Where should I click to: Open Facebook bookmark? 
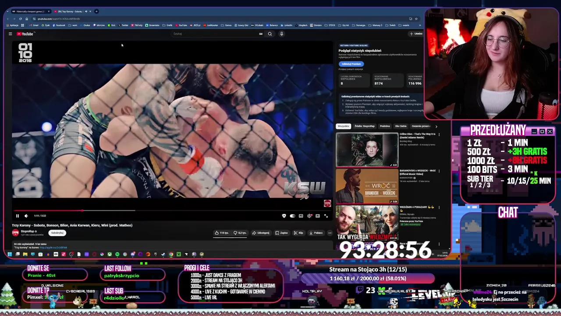(59, 25)
